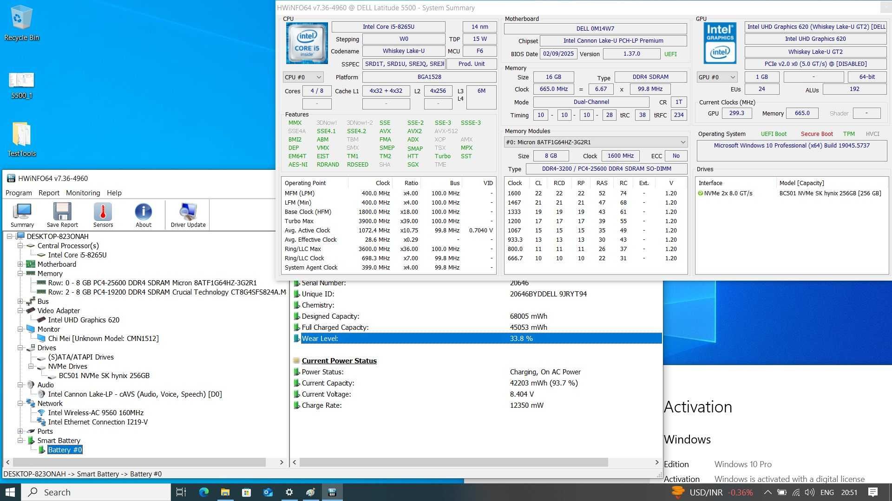Open the Sensors thermometer icon
Screen dimensions: 892x501
[103, 215]
